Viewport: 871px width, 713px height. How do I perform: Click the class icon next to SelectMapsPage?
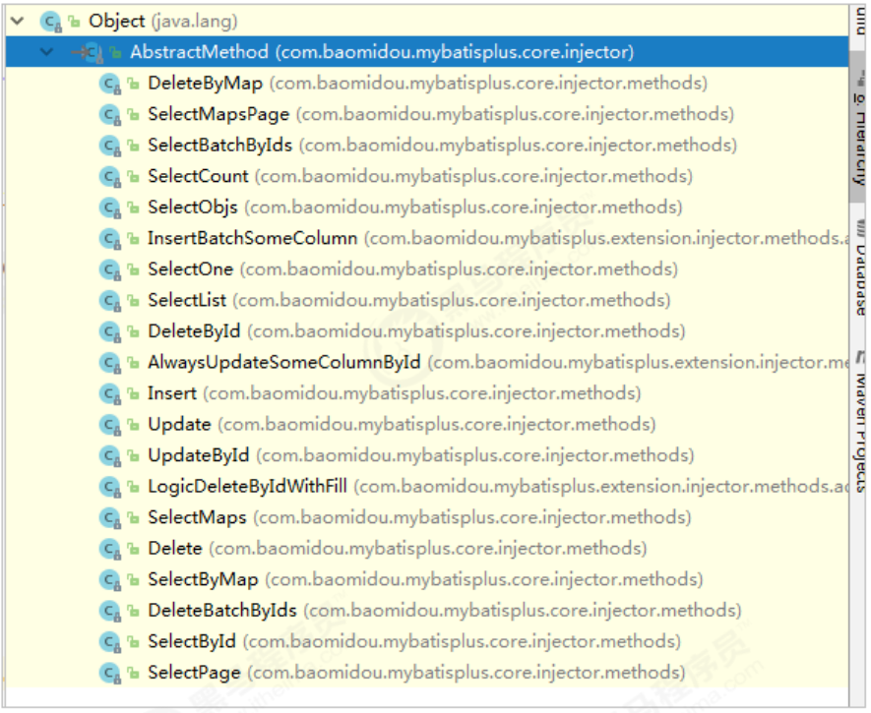pyautogui.click(x=108, y=115)
